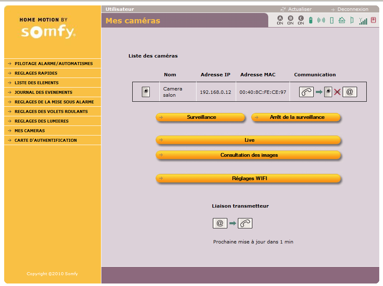The width and height of the screenshot is (383, 286).
Task: Click Actualiser to refresh the page
Action: 300,9
